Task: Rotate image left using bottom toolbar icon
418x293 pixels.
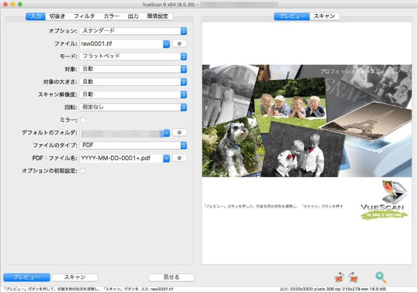Action: coord(339,277)
